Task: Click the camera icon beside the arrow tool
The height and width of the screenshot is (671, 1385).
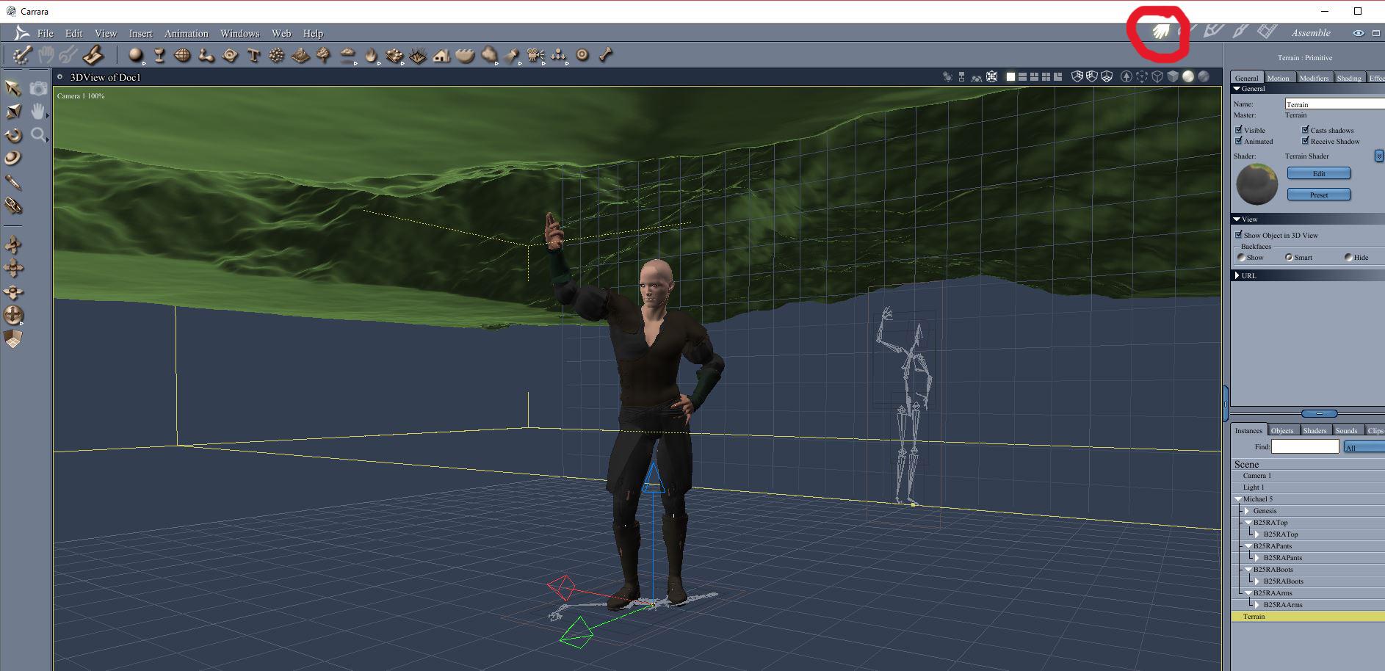Action: (x=38, y=89)
